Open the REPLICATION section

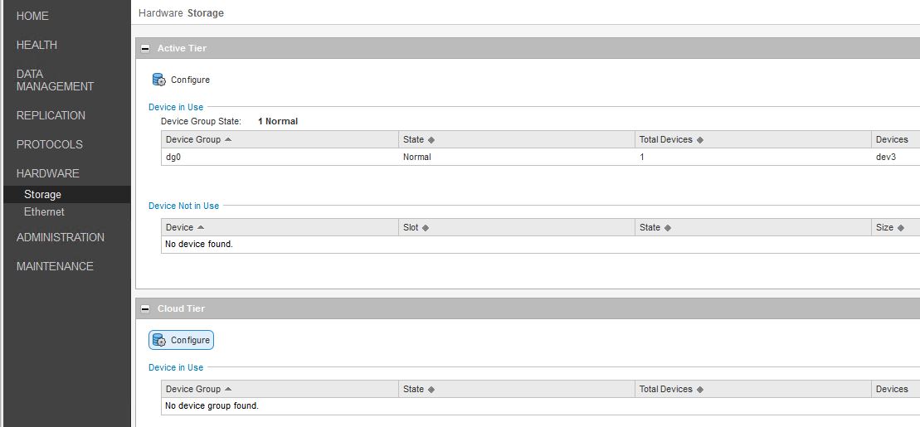click(51, 115)
